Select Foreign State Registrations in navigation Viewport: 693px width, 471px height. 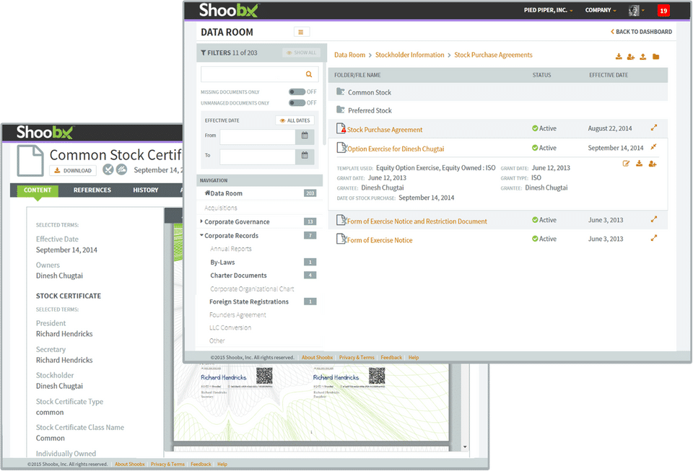(249, 302)
